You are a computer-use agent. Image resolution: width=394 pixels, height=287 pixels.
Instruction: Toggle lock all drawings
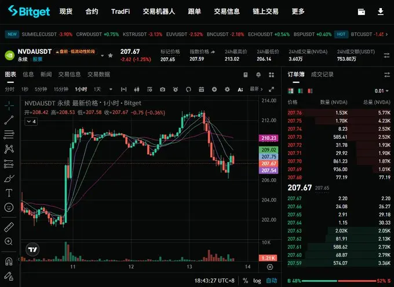coord(9,276)
